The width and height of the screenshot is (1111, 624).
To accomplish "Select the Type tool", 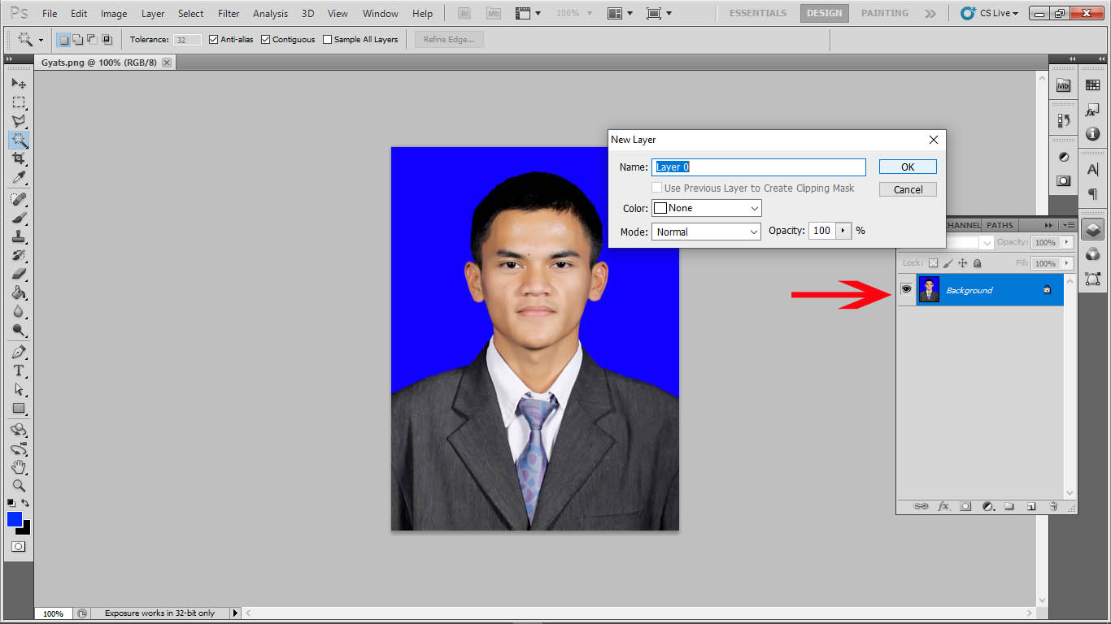I will 19,371.
